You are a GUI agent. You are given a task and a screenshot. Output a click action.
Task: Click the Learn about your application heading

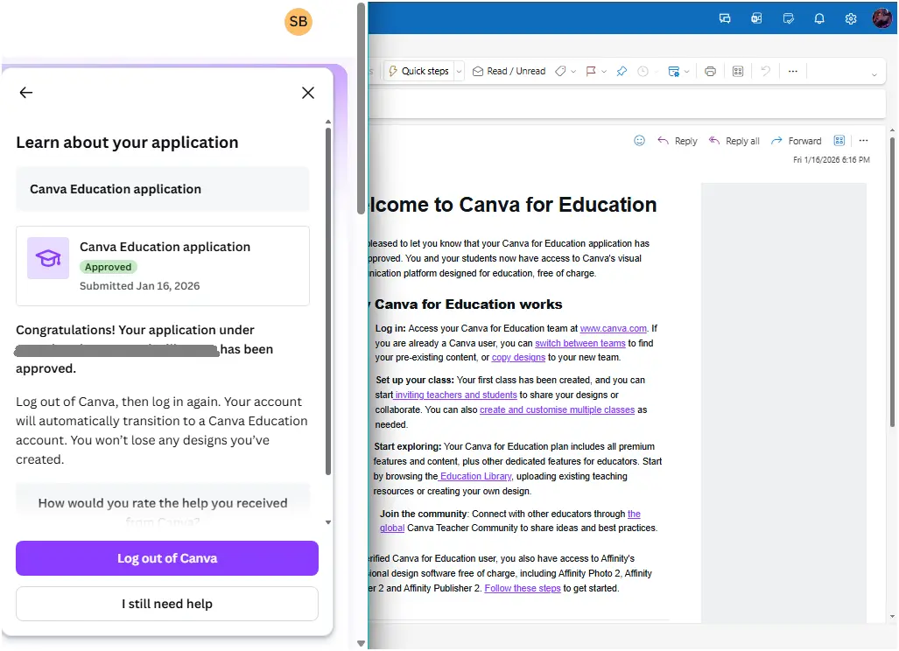click(x=127, y=142)
